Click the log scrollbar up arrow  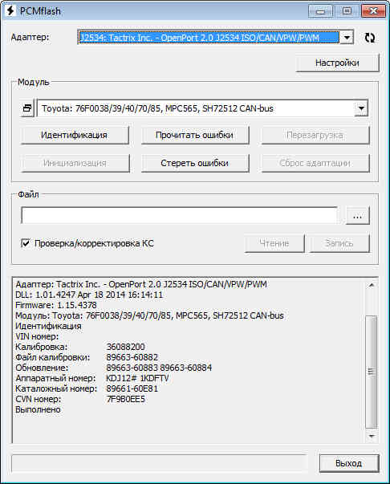(x=372, y=285)
